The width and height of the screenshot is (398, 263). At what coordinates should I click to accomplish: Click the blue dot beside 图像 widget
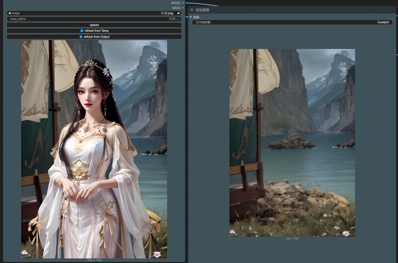191,17
